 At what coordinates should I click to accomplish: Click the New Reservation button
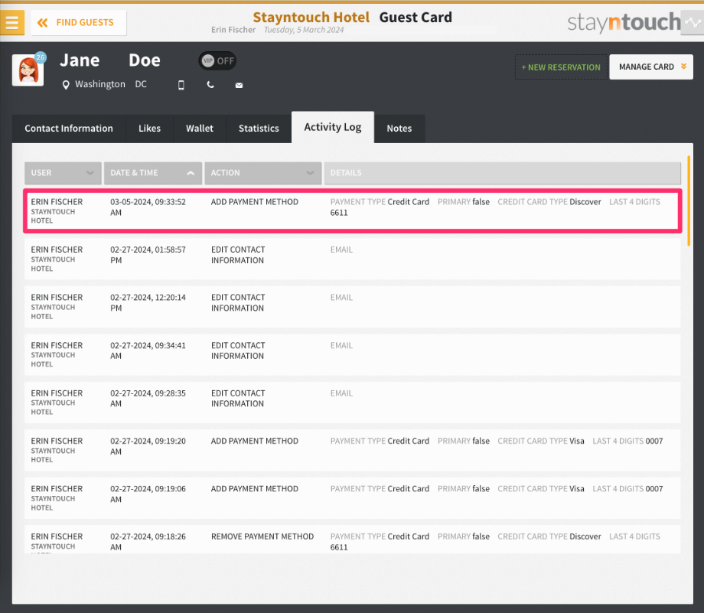point(561,67)
